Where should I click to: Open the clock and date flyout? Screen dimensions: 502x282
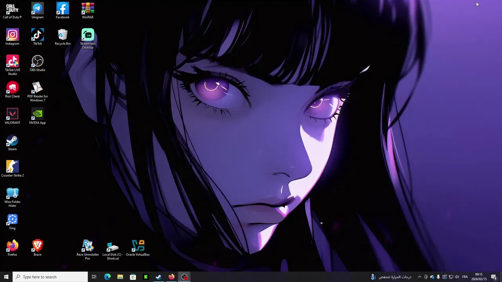(x=479, y=277)
